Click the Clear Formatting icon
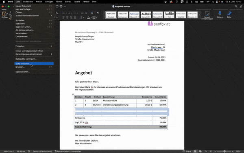The width and height of the screenshot is (244, 153). click(x=57, y=13)
